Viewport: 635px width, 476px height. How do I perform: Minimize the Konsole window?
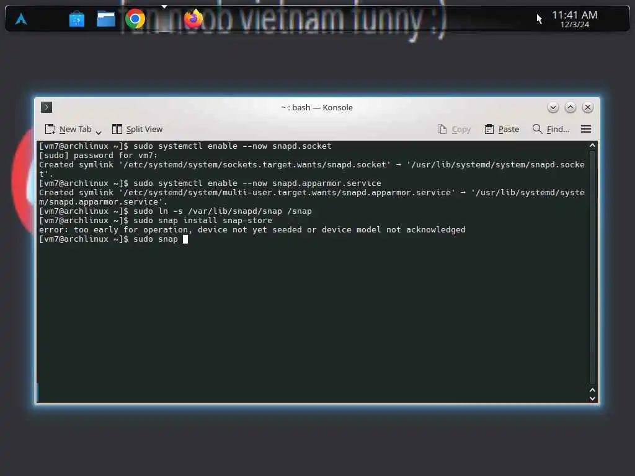coord(553,107)
